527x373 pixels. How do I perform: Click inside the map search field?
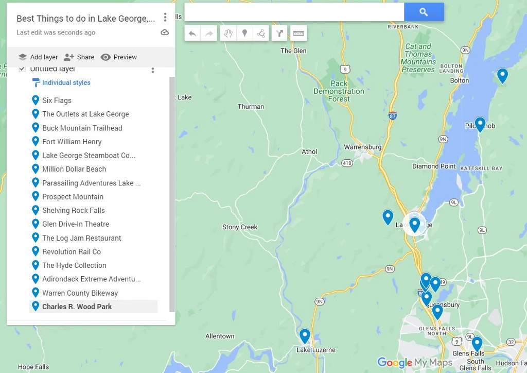[x=294, y=12]
